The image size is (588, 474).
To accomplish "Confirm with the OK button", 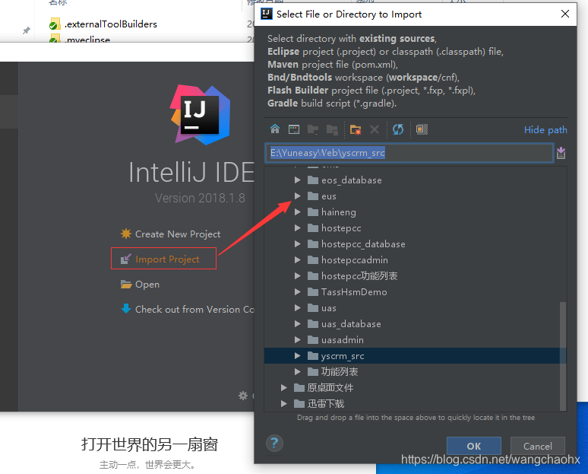I will [x=473, y=446].
